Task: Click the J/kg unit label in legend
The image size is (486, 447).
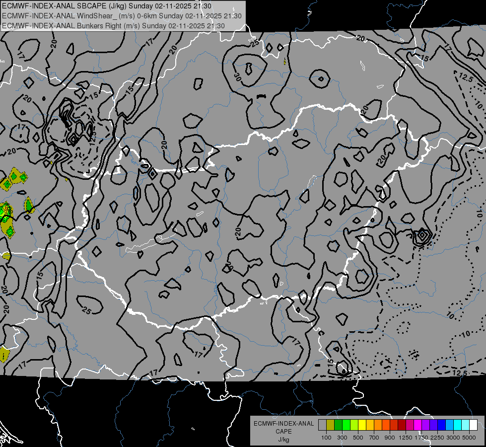Action: [x=284, y=440]
